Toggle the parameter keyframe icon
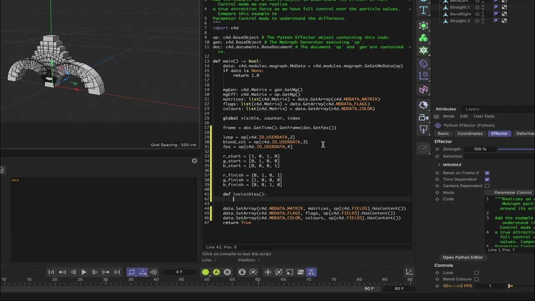This screenshot has height=301, width=535. (301, 272)
